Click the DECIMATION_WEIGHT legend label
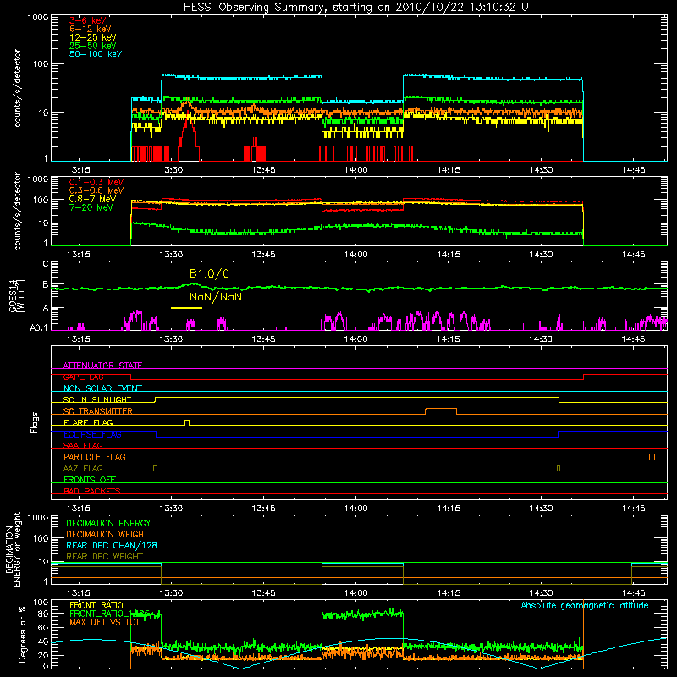The height and width of the screenshot is (677, 677). click(x=107, y=534)
